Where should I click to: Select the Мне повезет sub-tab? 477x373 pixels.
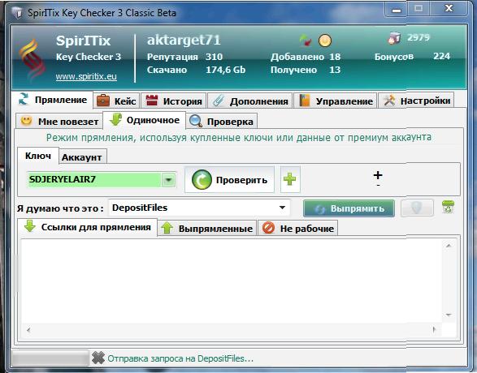59,122
